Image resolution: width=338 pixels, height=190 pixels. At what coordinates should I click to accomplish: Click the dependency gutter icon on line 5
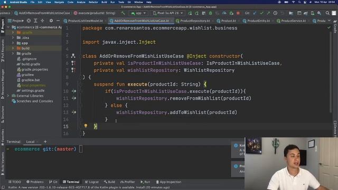coord(73,56)
